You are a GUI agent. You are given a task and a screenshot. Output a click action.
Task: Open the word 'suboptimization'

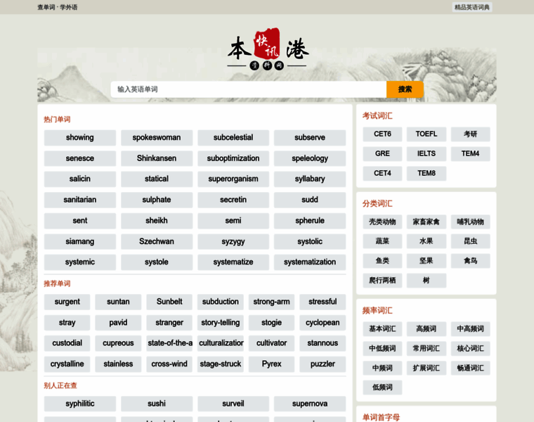coord(233,158)
